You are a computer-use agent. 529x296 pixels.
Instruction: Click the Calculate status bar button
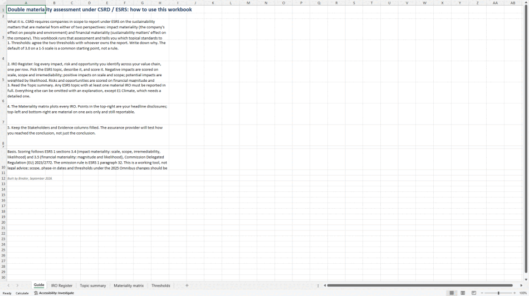point(22,293)
